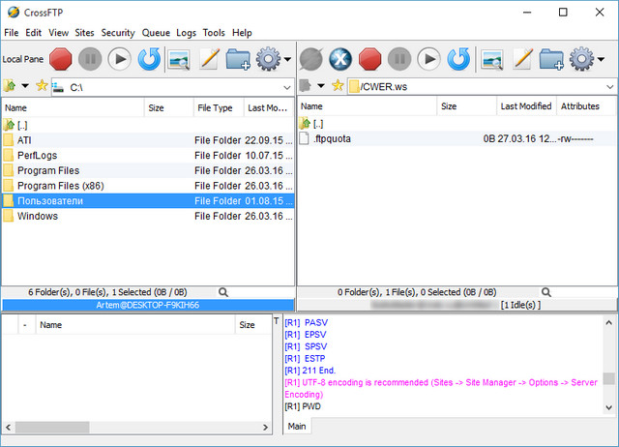Click the remote pane Play button
The height and width of the screenshot is (447, 619).
pyautogui.click(x=429, y=59)
